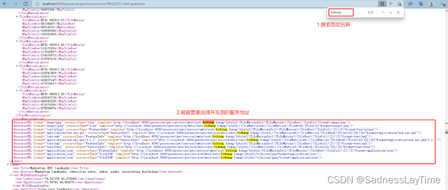Open the browser settings and more menu
The width and height of the screenshot is (448, 190).
coord(442,4)
